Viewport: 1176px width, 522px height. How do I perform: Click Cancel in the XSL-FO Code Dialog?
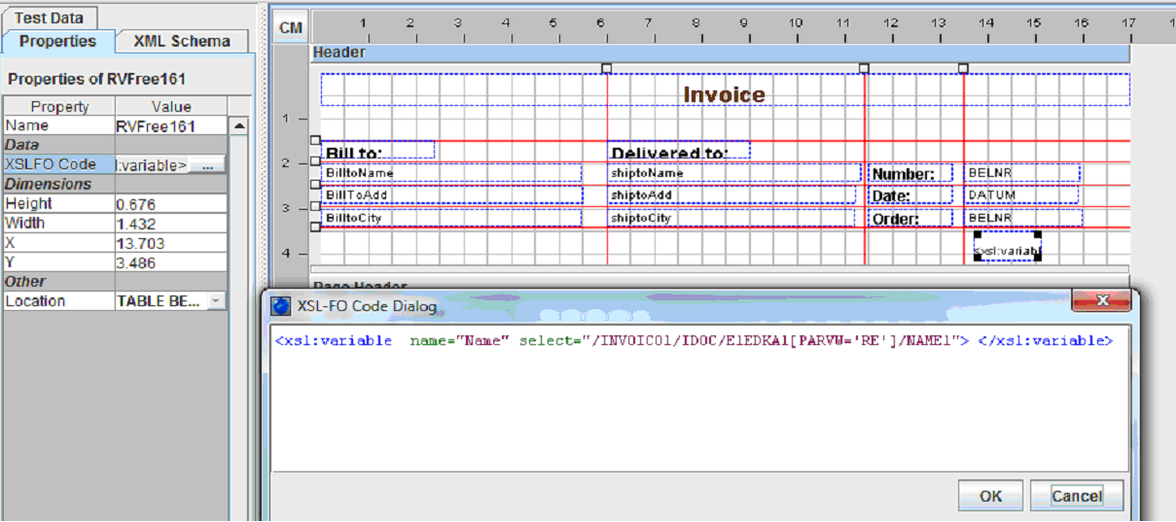[1077, 496]
